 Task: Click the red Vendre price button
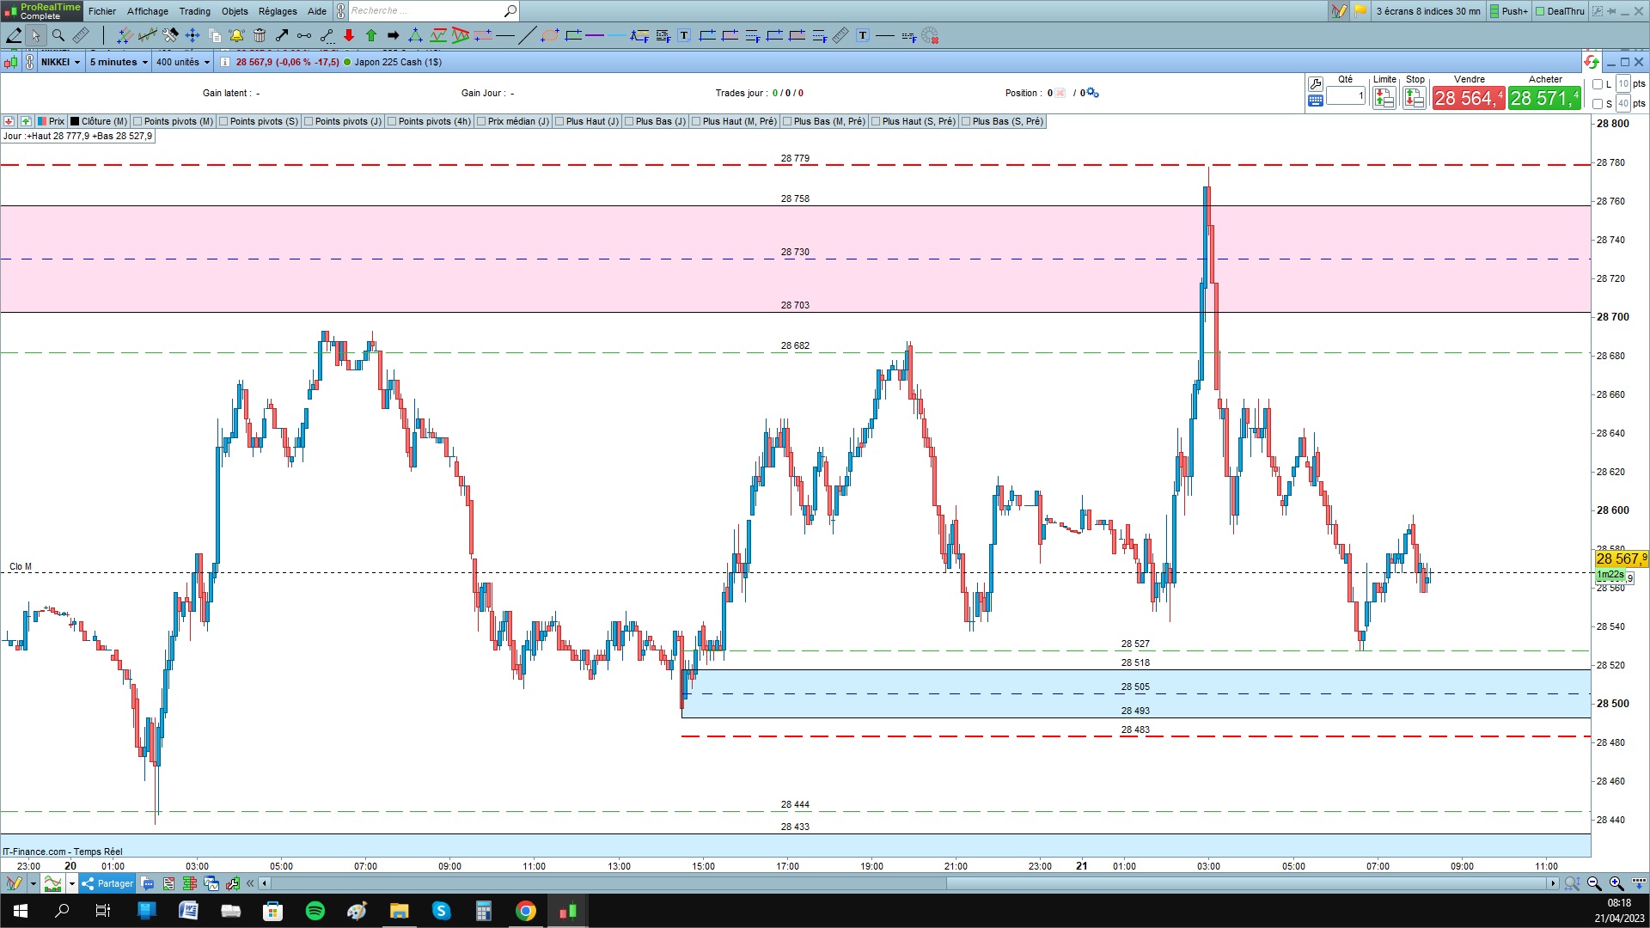coord(1468,98)
